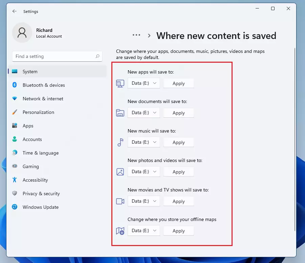
Task: Go back using the Settings back arrow
Action: pos(15,11)
